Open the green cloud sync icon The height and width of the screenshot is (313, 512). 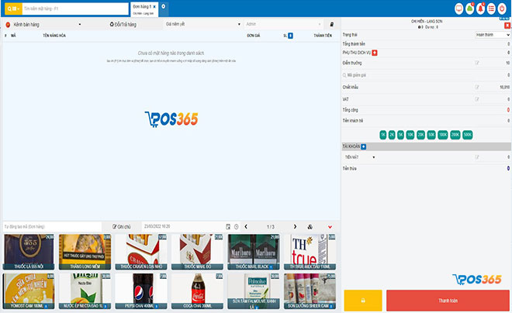469,9
